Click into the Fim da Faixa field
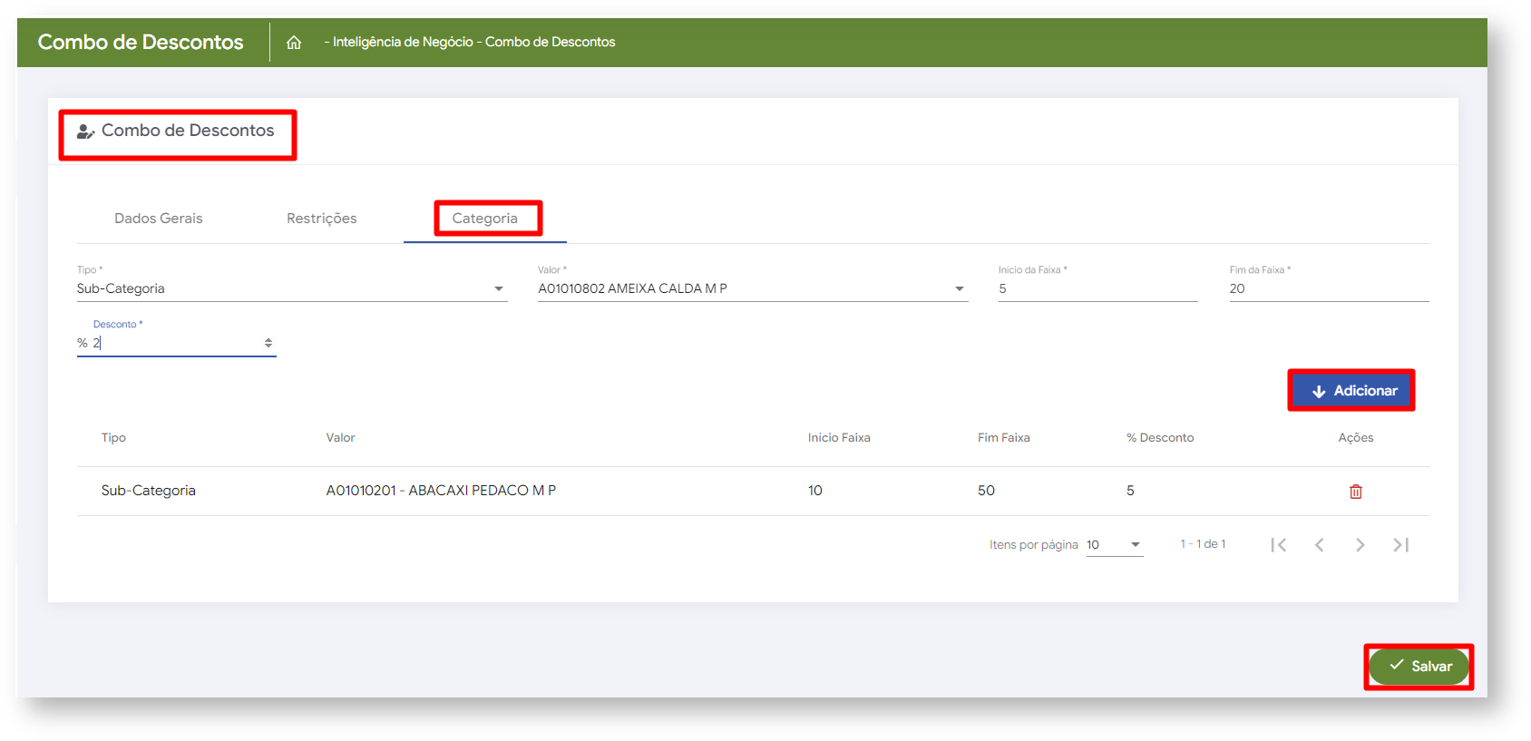The width and height of the screenshot is (1531, 741). click(x=1328, y=288)
